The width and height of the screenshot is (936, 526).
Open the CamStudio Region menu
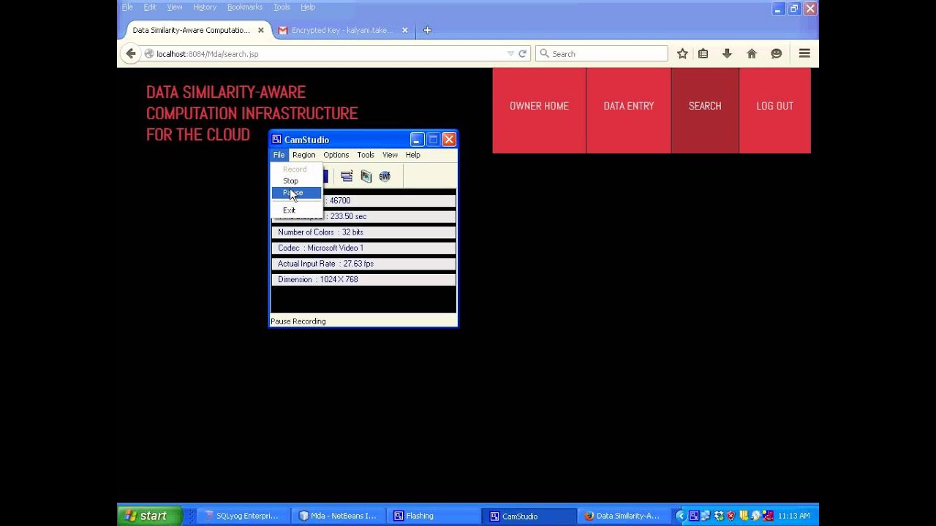(303, 155)
